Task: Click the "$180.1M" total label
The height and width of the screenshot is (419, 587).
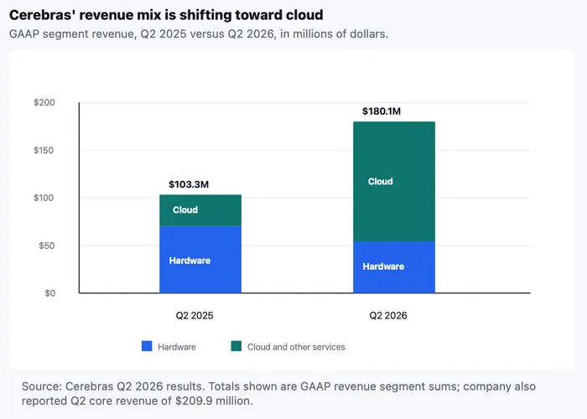Action: (382, 111)
